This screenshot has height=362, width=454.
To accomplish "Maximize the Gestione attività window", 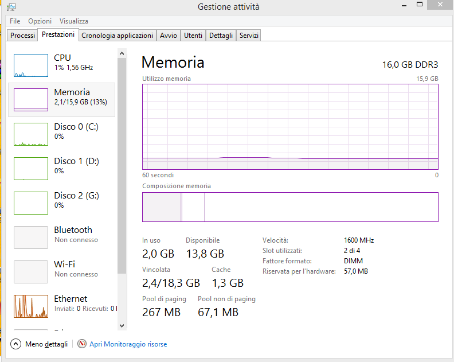I will 420,5.
